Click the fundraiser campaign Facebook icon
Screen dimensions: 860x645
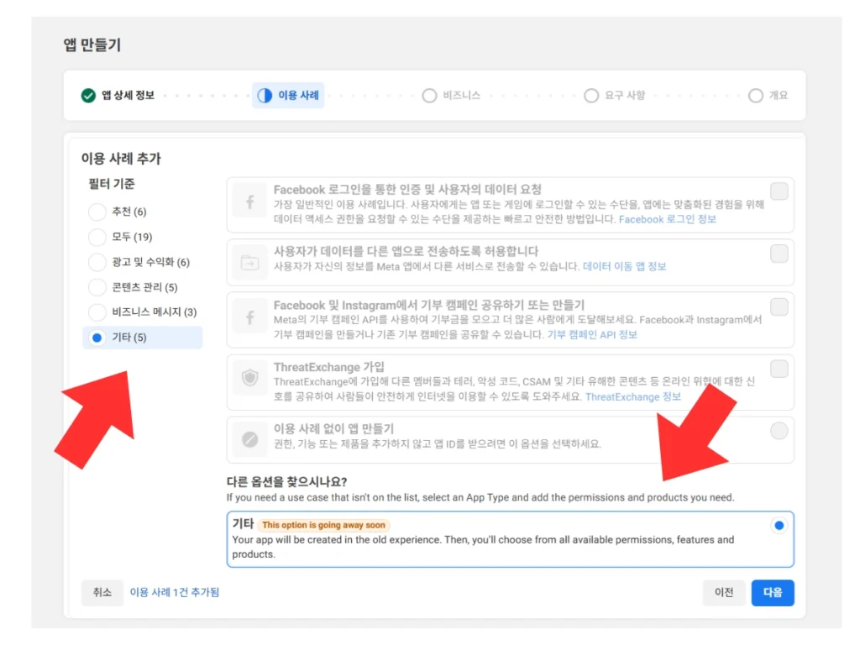click(250, 317)
